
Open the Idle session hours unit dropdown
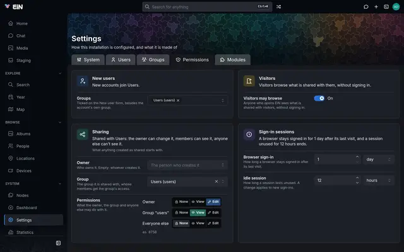click(379, 181)
